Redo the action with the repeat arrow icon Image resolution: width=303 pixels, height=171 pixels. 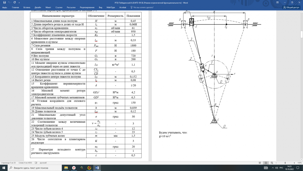coord(15,2)
